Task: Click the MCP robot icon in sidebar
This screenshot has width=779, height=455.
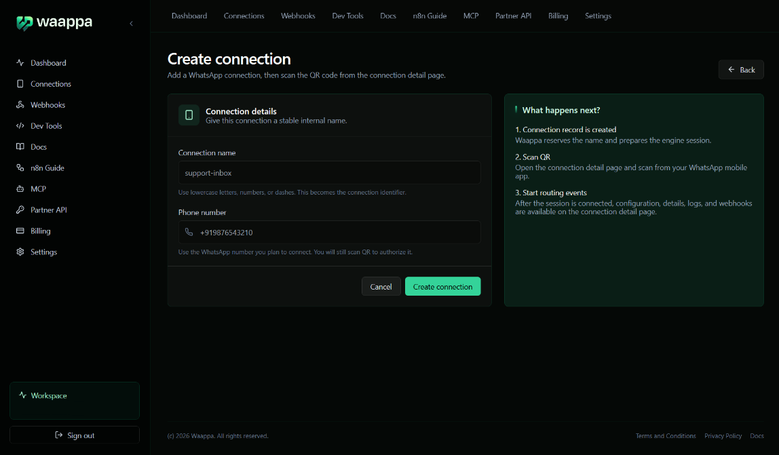Action: click(x=20, y=189)
